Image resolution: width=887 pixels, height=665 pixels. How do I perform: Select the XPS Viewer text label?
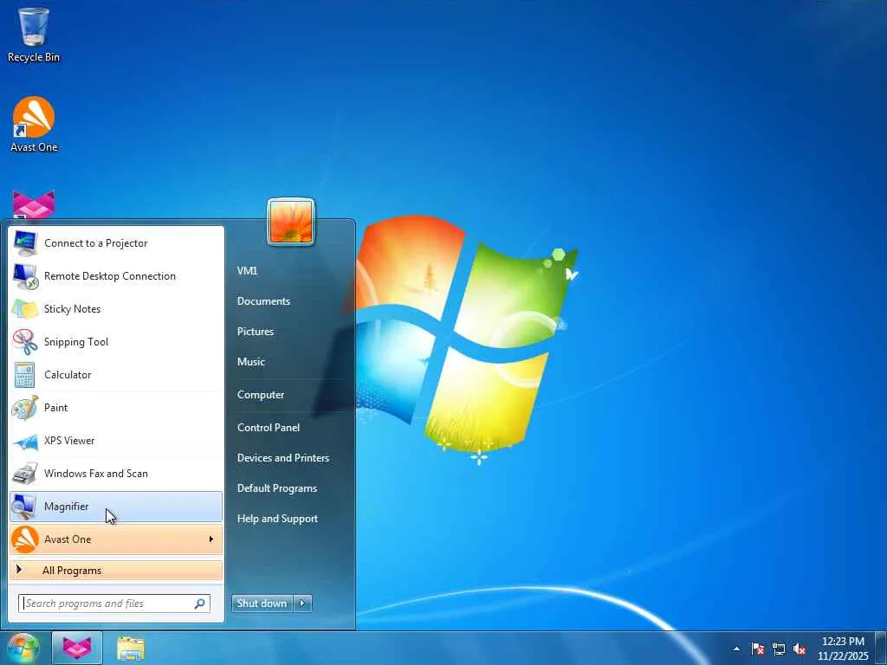pos(69,441)
